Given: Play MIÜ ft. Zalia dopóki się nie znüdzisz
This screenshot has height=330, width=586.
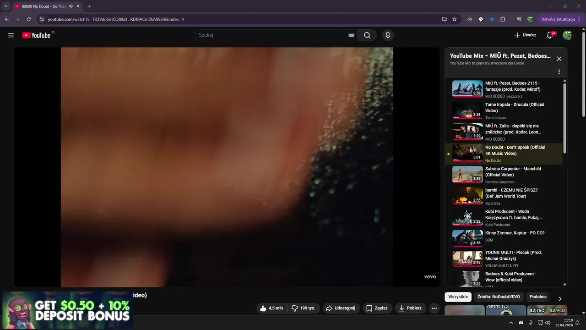Looking at the screenshot, I should coord(504,132).
